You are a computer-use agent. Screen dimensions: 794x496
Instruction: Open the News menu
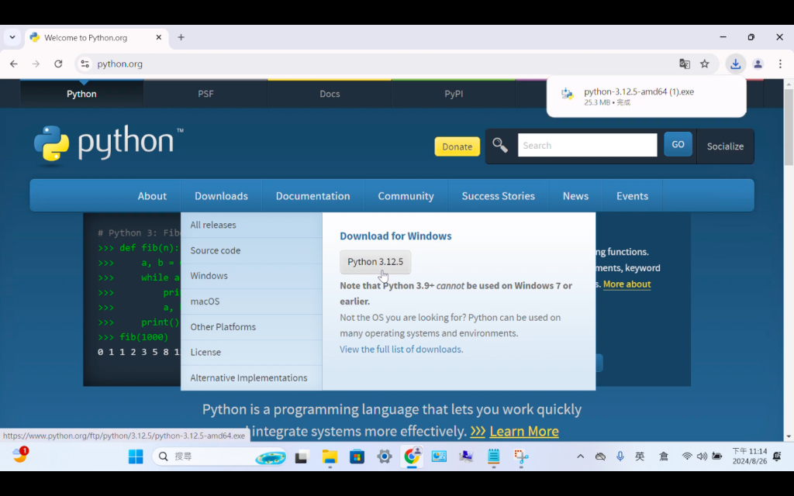point(575,196)
